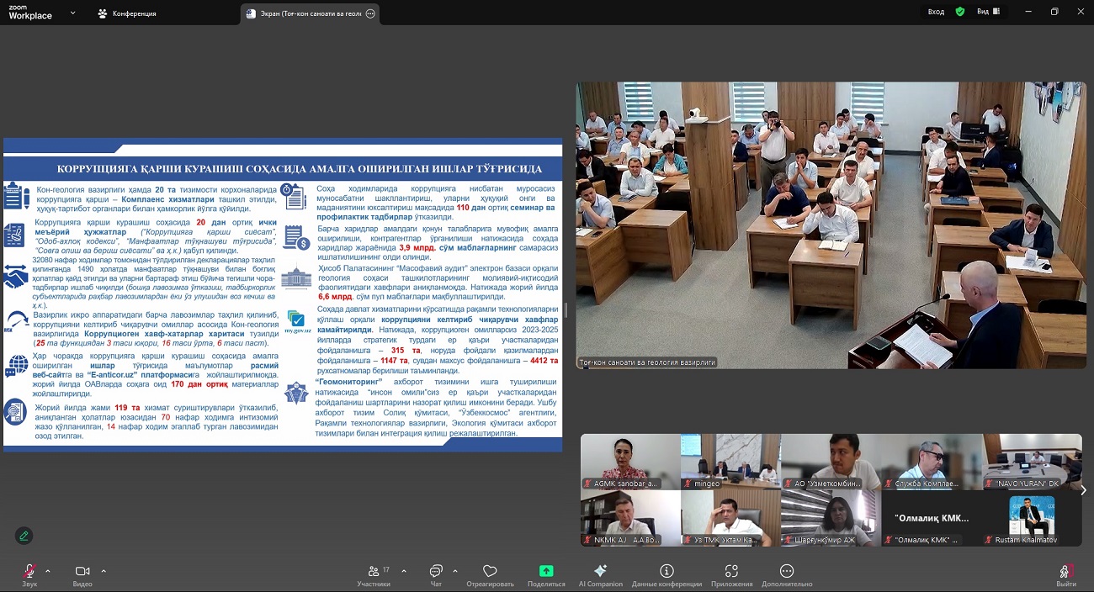The width and height of the screenshot is (1094, 592).
Task: Open Отреагировать reactions menu
Action: click(x=490, y=573)
